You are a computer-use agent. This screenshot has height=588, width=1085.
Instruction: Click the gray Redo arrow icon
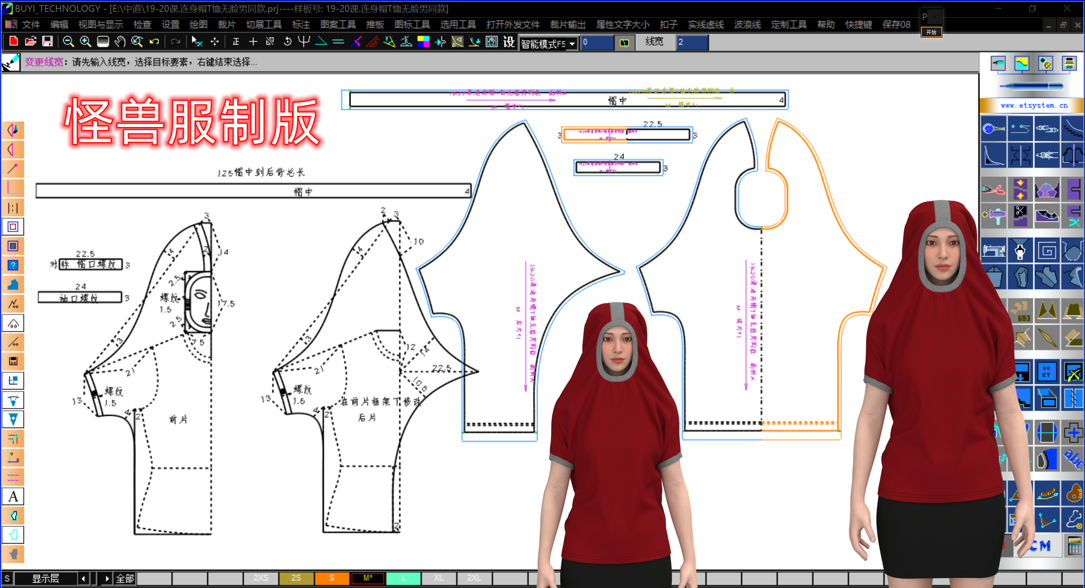175,41
